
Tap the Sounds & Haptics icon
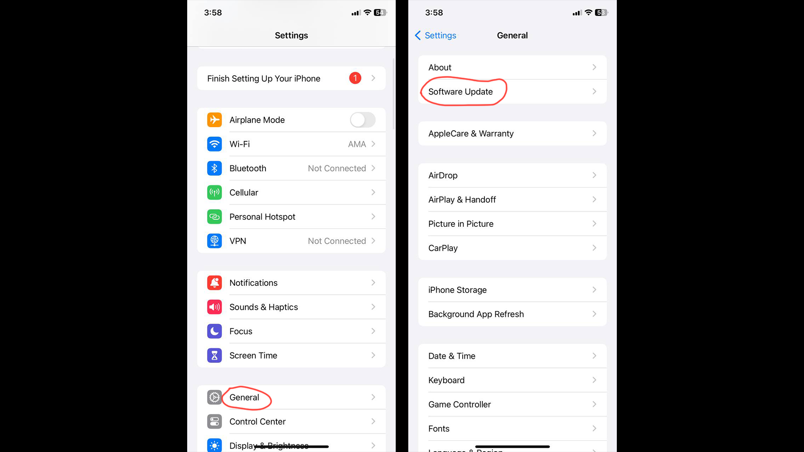click(x=214, y=307)
